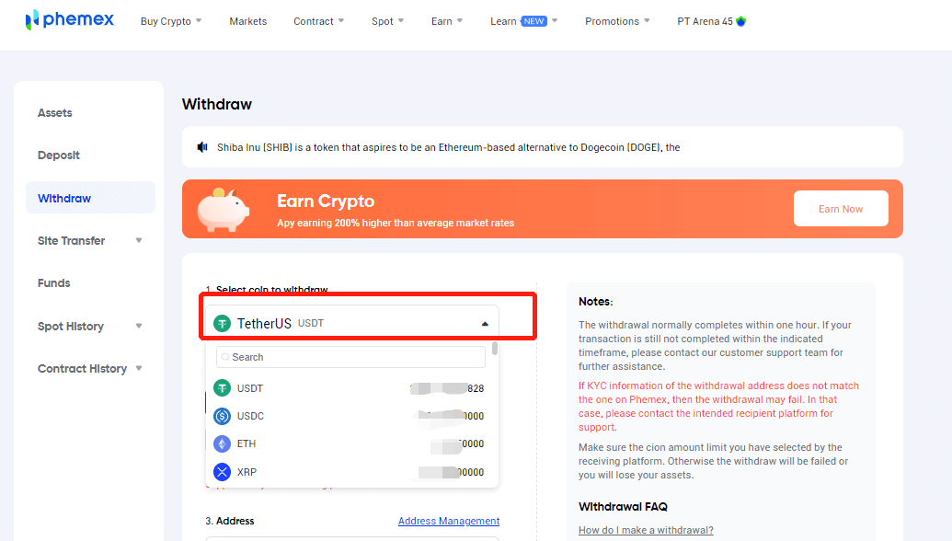
Task: Click the withdrawal FAQ link
Action: tap(646, 530)
